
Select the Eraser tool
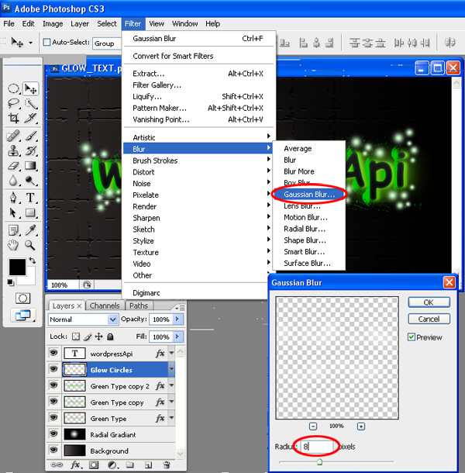click(x=13, y=166)
